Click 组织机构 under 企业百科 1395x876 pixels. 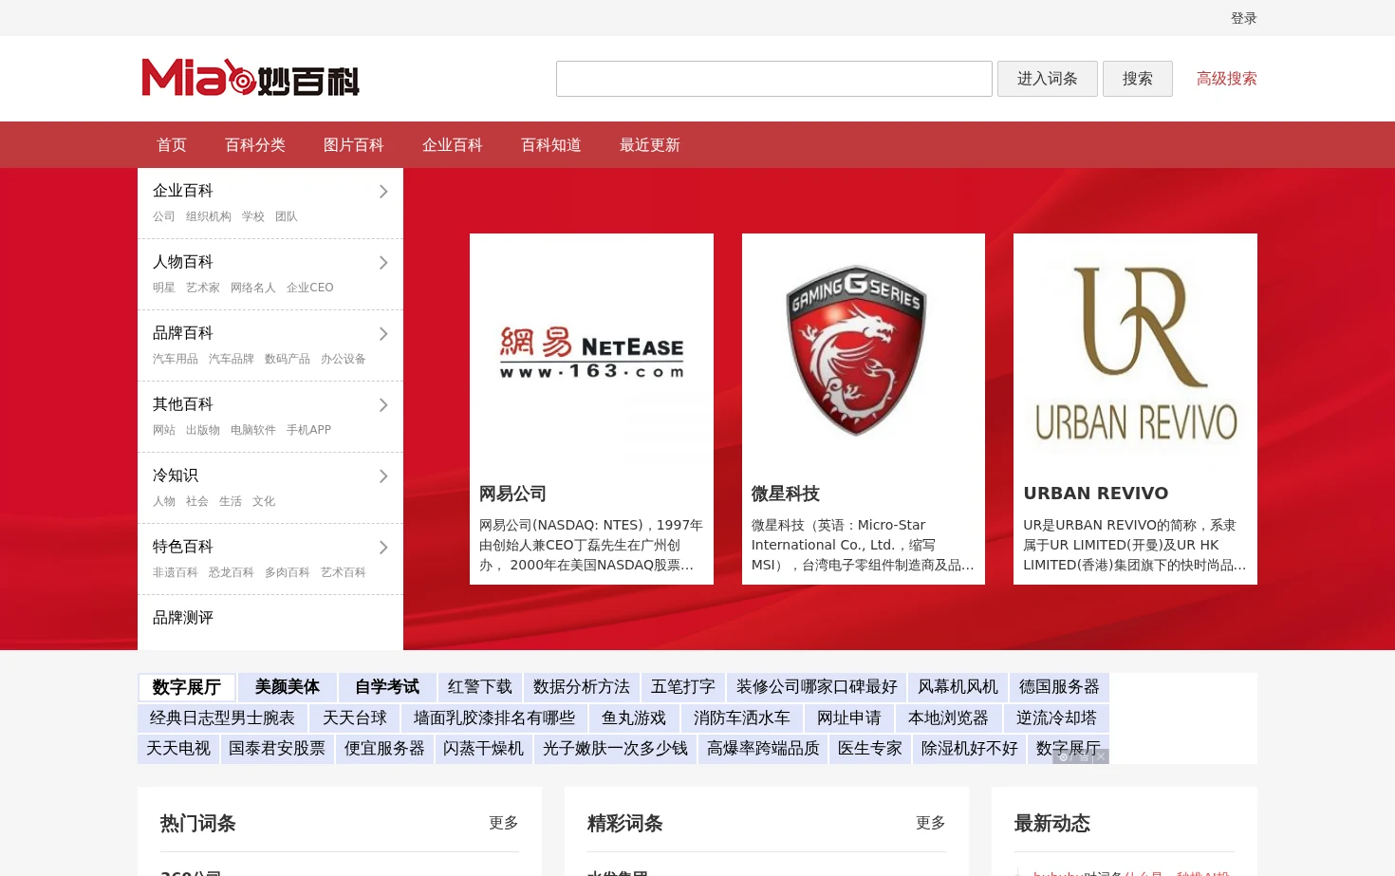[209, 216]
